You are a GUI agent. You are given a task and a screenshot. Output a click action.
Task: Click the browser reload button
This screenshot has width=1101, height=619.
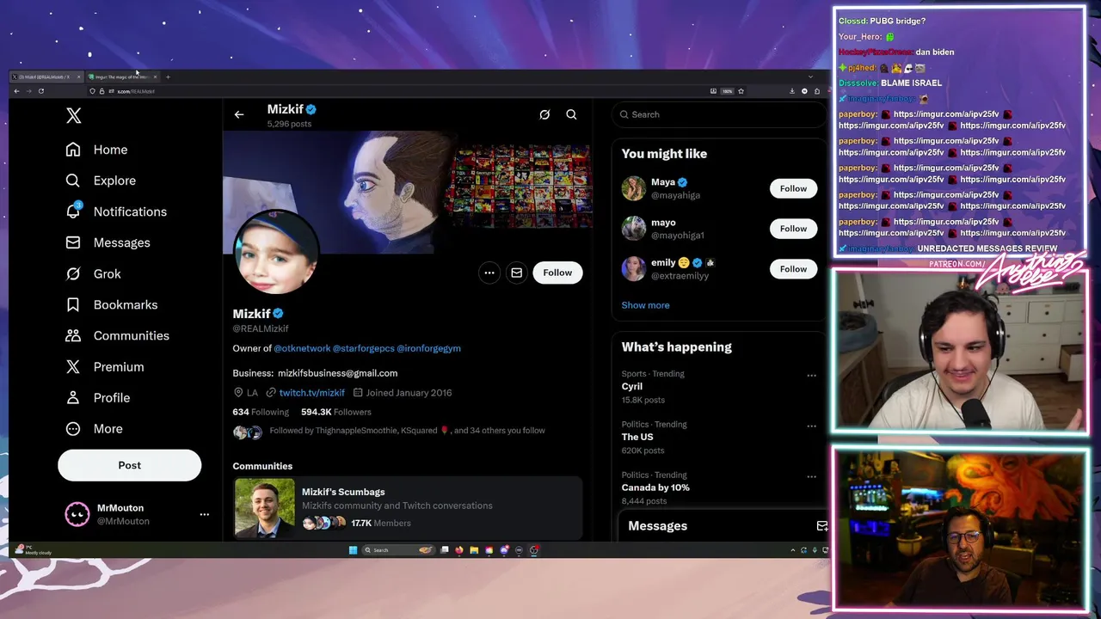pyautogui.click(x=40, y=91)
